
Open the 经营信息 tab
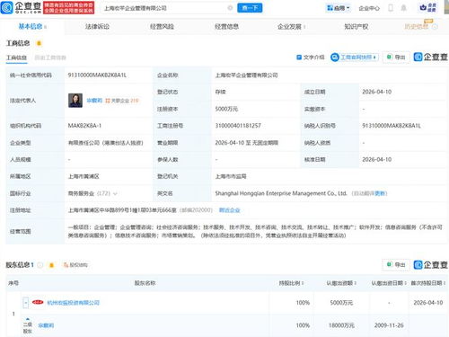point(226,26)
